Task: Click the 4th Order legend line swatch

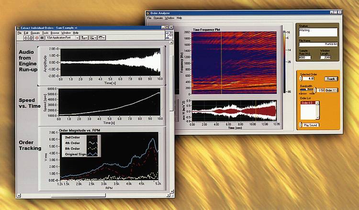Action: (92, 143)
